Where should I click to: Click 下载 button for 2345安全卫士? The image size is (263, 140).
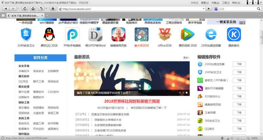(x=239, y=72)
